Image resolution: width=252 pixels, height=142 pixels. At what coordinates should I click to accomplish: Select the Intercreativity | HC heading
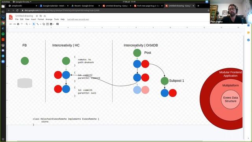point(66,45)
